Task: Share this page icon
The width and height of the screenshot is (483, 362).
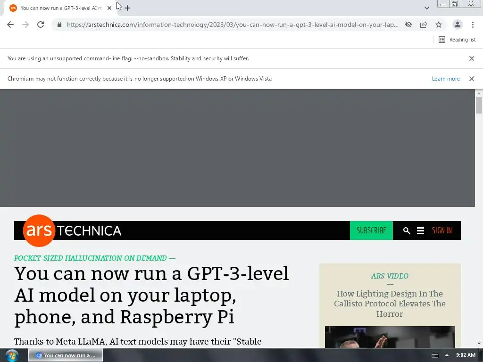Action: (x=424, y=25)
